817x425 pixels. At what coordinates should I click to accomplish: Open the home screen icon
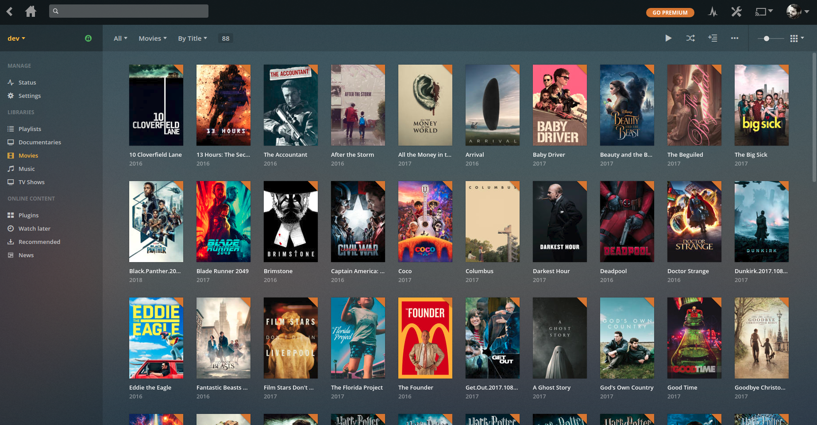(31, 11)
